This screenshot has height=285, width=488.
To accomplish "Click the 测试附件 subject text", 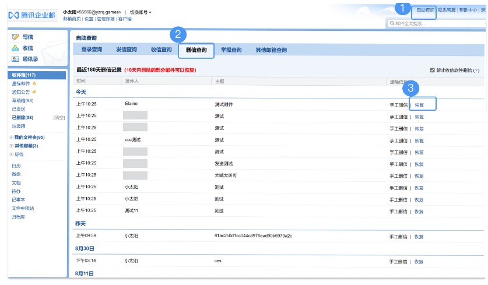I will (x=224, y=104).
